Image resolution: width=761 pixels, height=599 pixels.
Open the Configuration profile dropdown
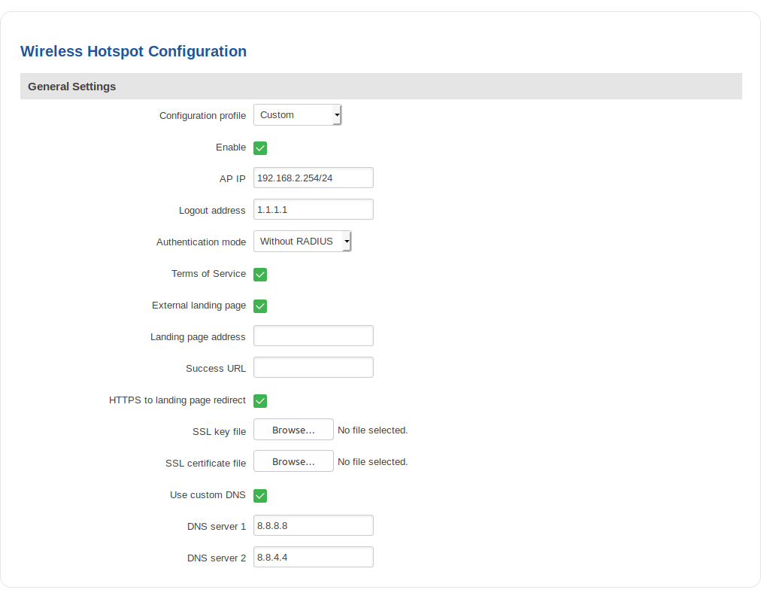[296, 114]
